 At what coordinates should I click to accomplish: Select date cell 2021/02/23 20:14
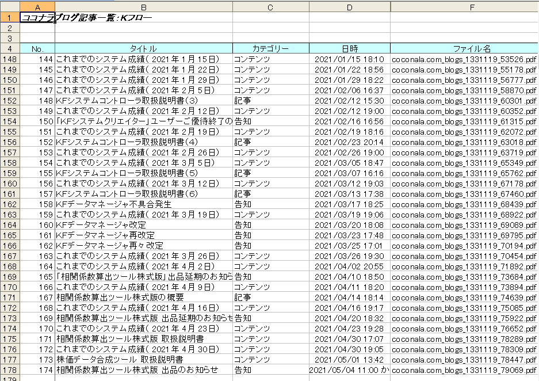(x=350, y=142)
